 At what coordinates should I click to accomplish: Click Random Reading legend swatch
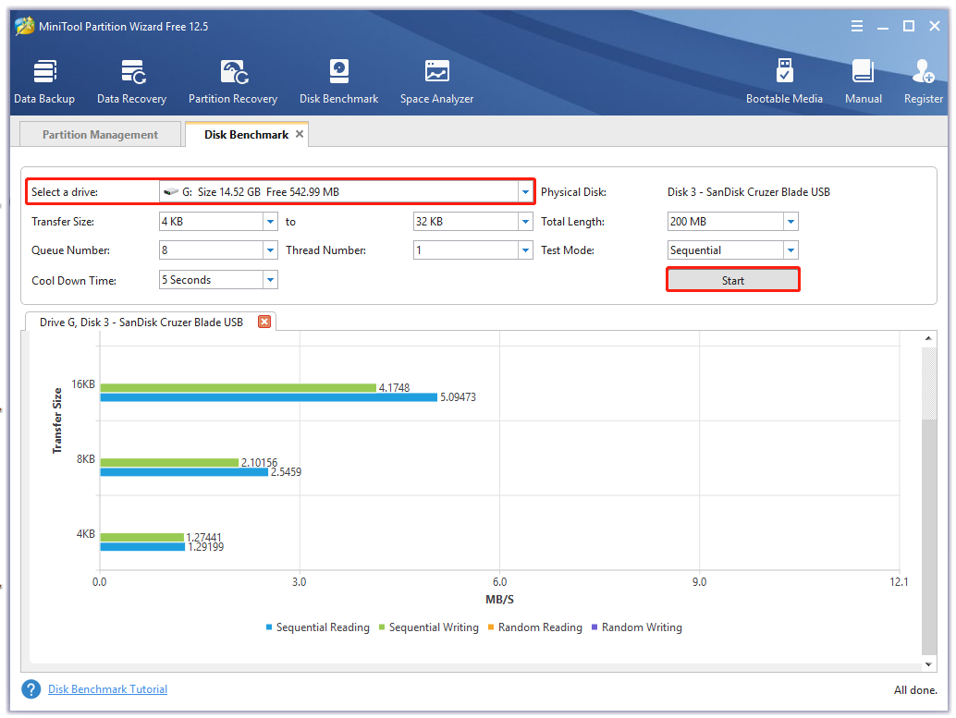tap(491, 627)
